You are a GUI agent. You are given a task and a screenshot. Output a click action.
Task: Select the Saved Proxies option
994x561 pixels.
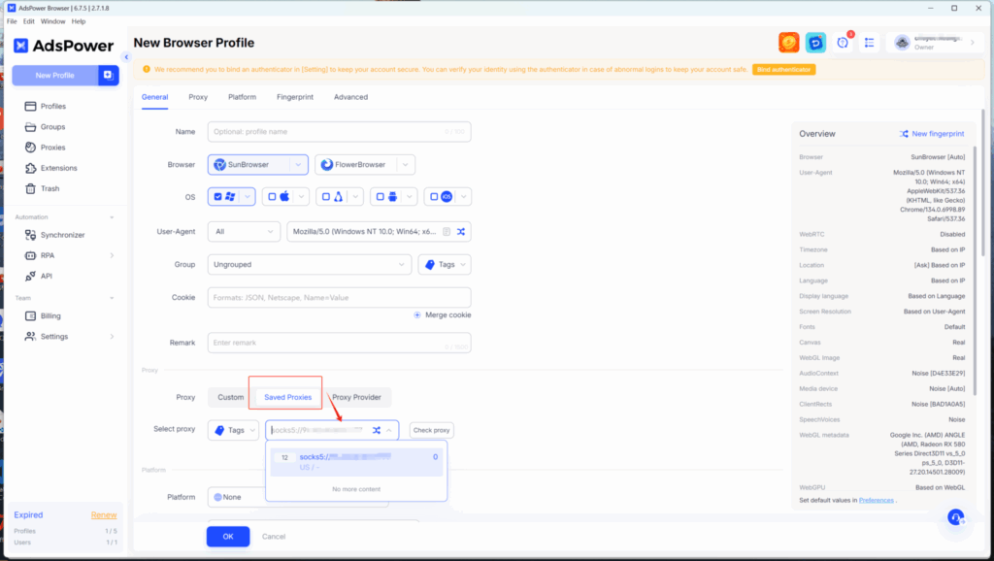pyautogui.click(x=287, y=397)
